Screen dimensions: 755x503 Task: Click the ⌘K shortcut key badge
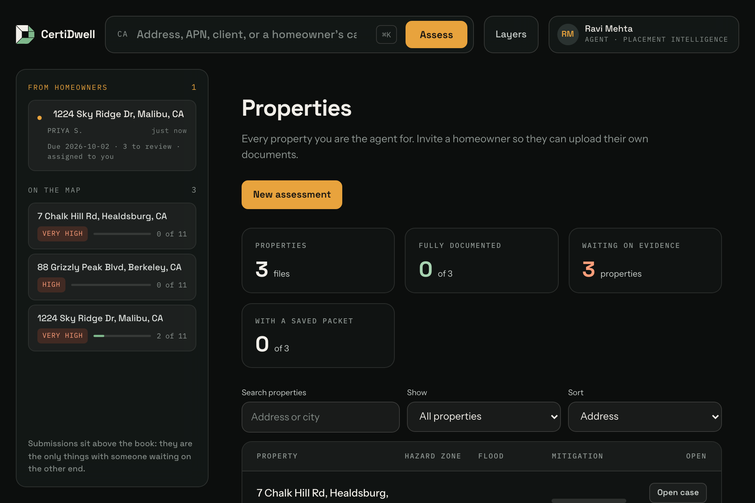pyautogui.click(x=386, y=34)
